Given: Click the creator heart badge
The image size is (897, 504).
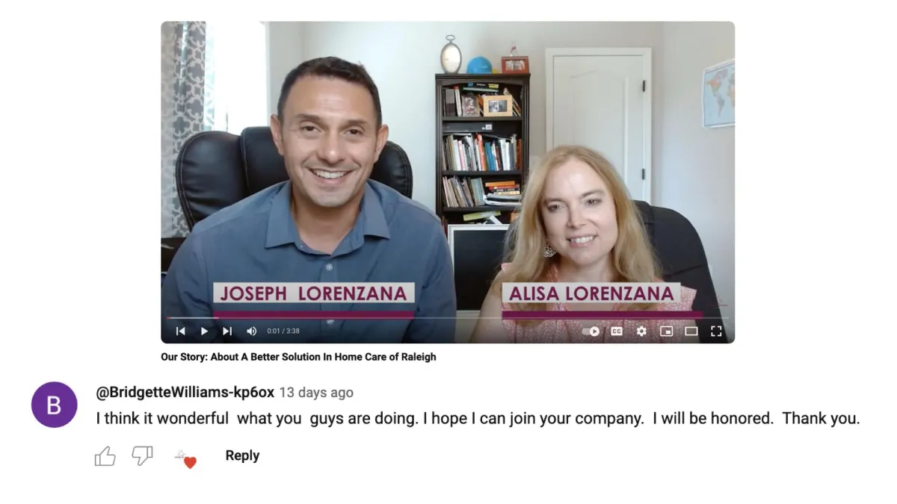Looking at the screenshot, I should coord(185,458).
